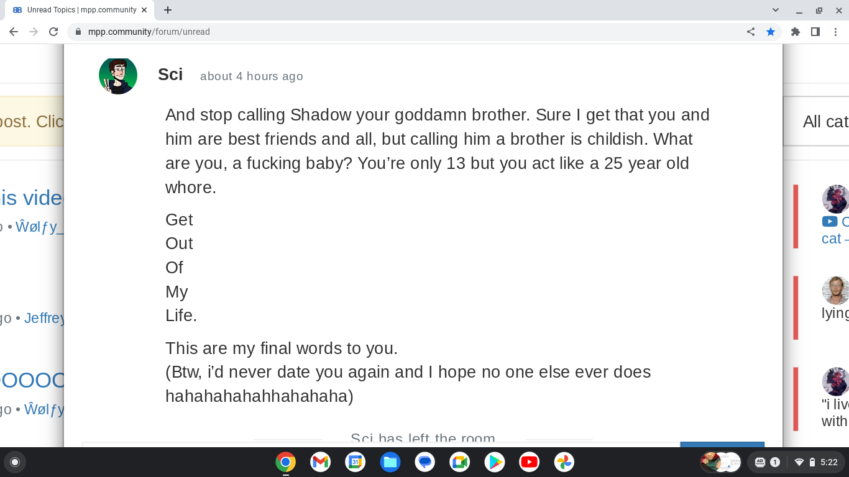Open Google Photos from the shelf
The height and width of the screenshot is (477, 849).
pyautogui.click(x=564, y=462)
